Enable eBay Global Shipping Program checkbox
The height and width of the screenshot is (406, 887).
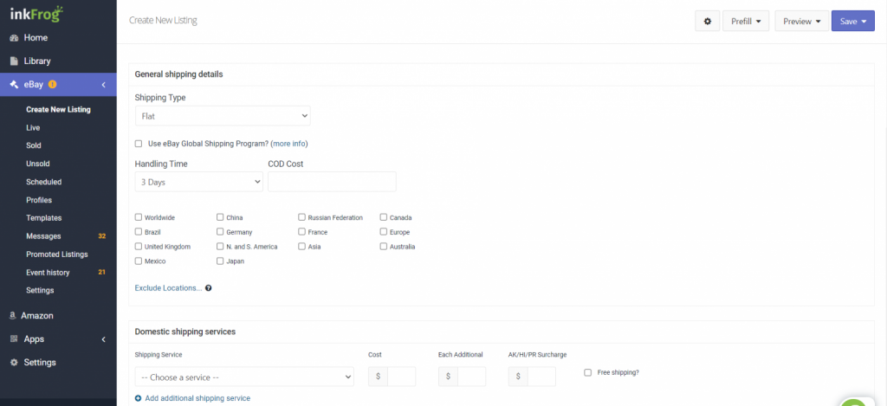pyautogui.click(x=139, y=144)
